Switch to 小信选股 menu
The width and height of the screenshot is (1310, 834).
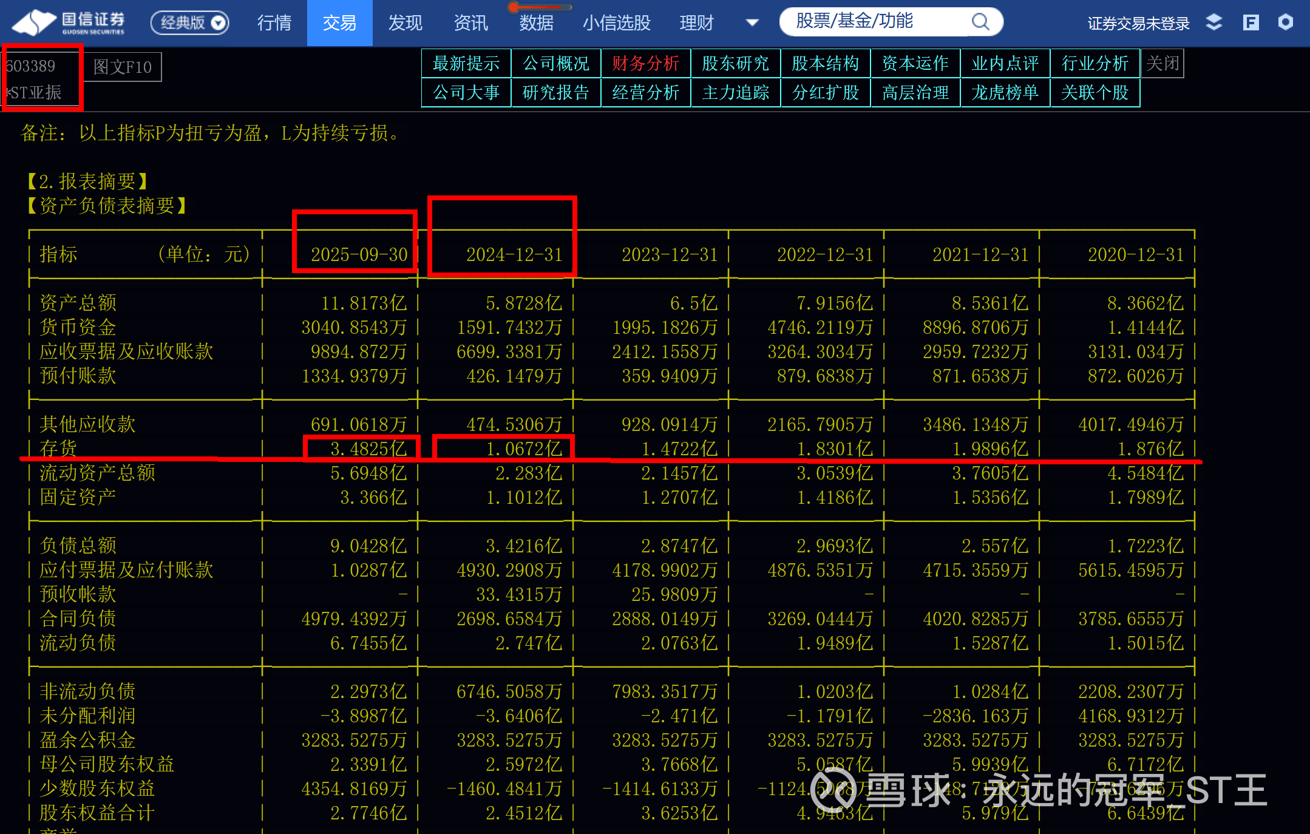[x=616, y=22]
